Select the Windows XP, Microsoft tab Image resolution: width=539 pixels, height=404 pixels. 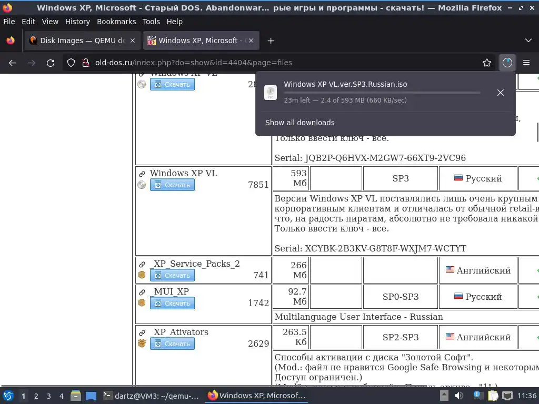pos(201,41)
